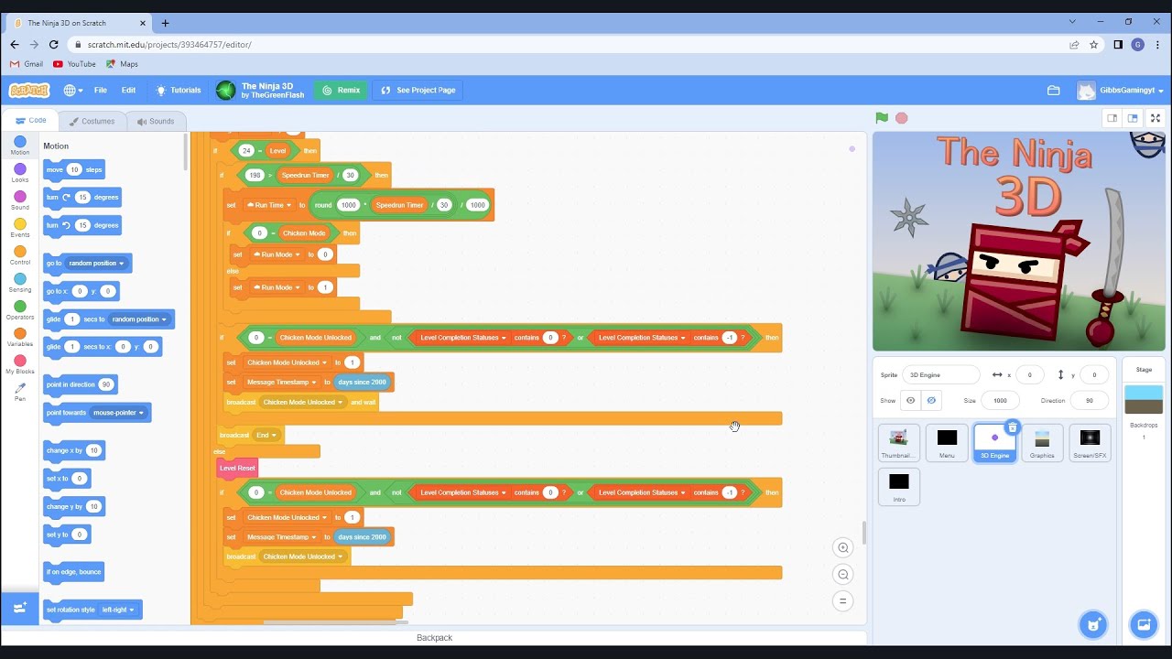The height and width of the screenshot is (659, 1172).
Task: Expand the Backpack panel
Action: pos(434,637)
